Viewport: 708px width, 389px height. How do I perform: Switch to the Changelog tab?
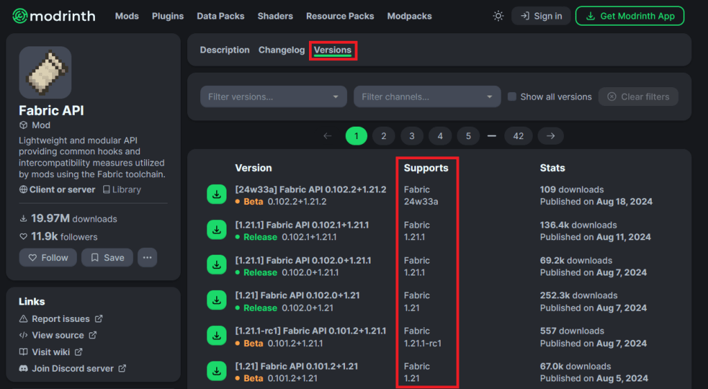(x=281, y=50)
